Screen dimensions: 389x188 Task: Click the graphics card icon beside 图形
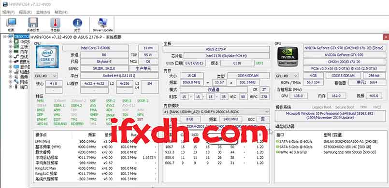(16, 62)
